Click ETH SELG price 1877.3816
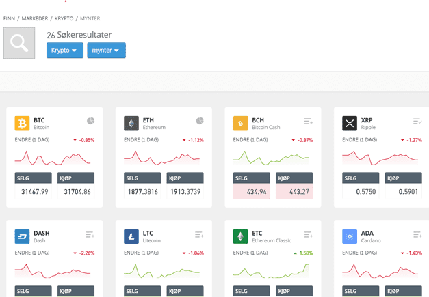 (x=142, y=192)
